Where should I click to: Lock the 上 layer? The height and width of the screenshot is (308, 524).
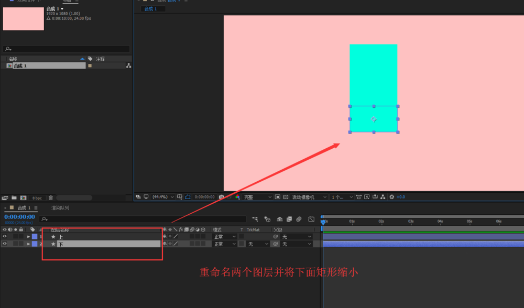click(21, 236)
